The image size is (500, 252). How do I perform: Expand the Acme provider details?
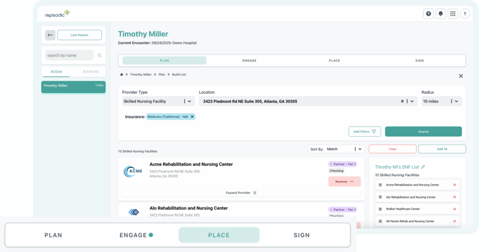(241, 193)
